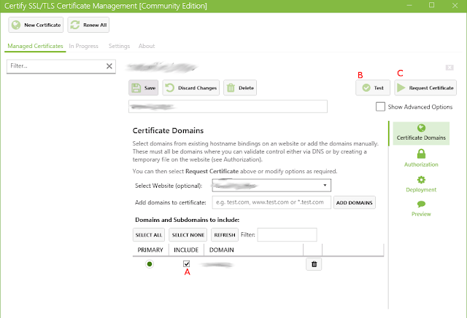Click SELECT NONE button
This screenshot has height=318, width=467.
click(x=188, y=235)
